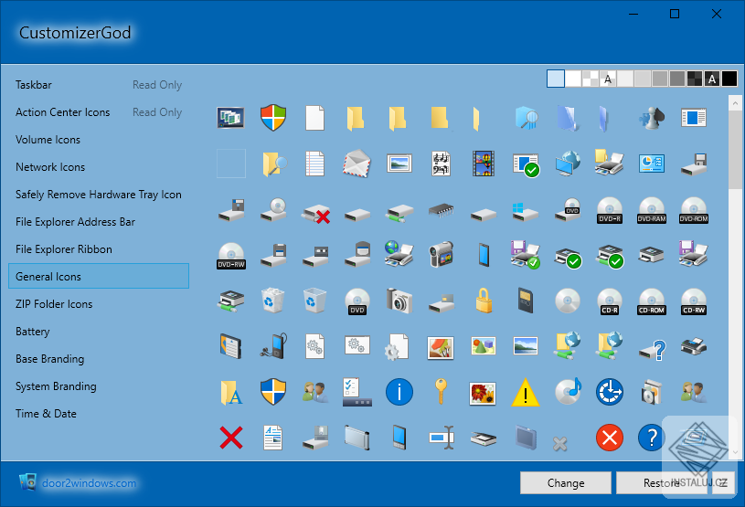The height and width of the screenshot is (507, 745).
Task: Select the full Recycle Bin icon
Action: pos(272,301)
